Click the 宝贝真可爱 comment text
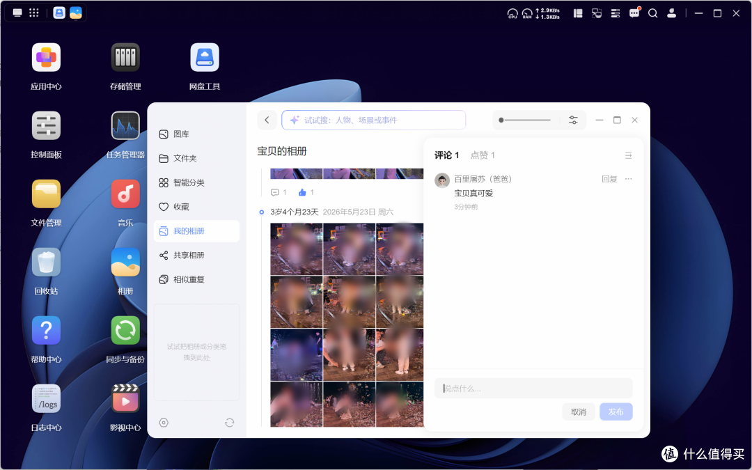The width and height of the screenshot is (752, 470). (x=473, y=194)
